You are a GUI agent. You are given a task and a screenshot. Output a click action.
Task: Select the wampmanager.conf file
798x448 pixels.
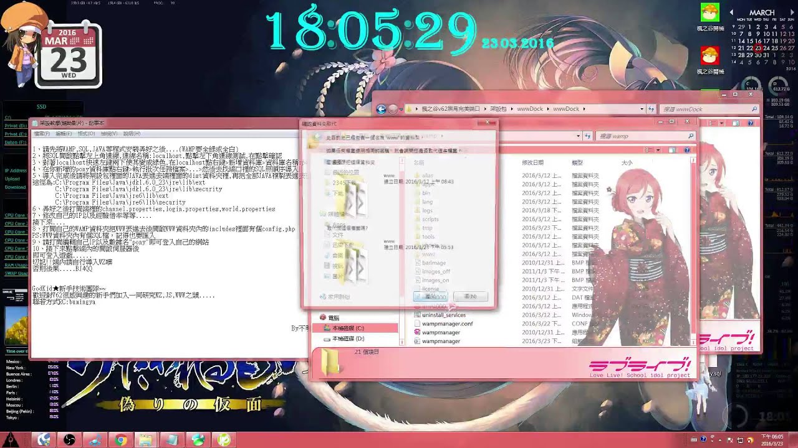(447, 324)
